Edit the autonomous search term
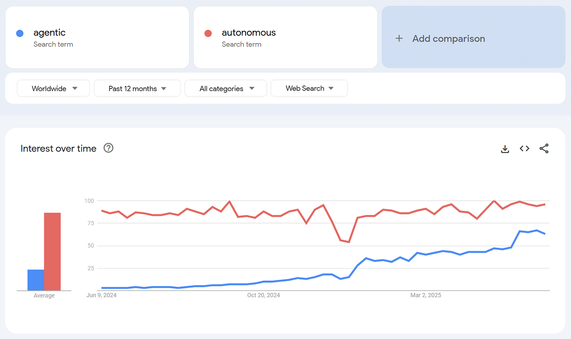Screen dimensions: 571x339 point(285,37)
